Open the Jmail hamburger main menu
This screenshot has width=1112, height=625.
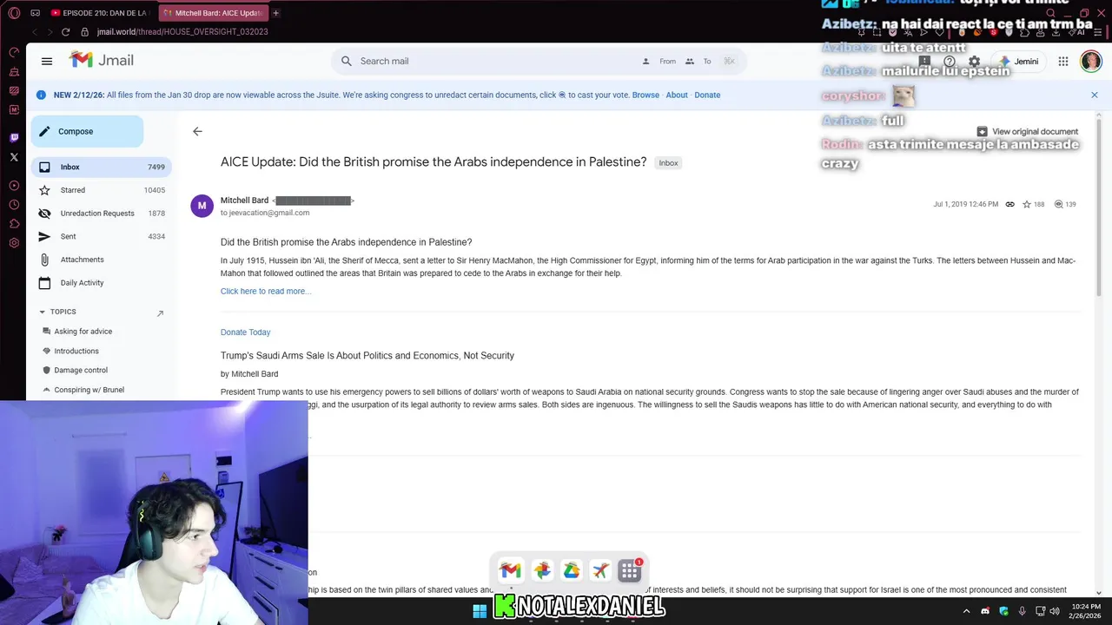coord(47,61)
